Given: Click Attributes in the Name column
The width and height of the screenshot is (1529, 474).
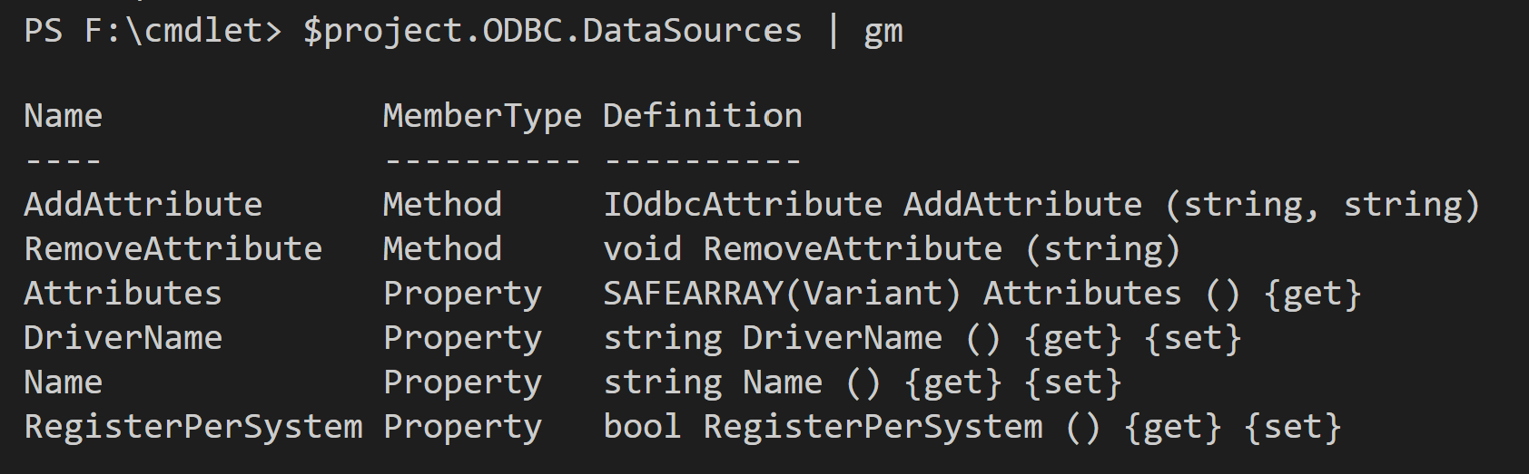Looking at the screenshot, I should (x=123, y=293).
